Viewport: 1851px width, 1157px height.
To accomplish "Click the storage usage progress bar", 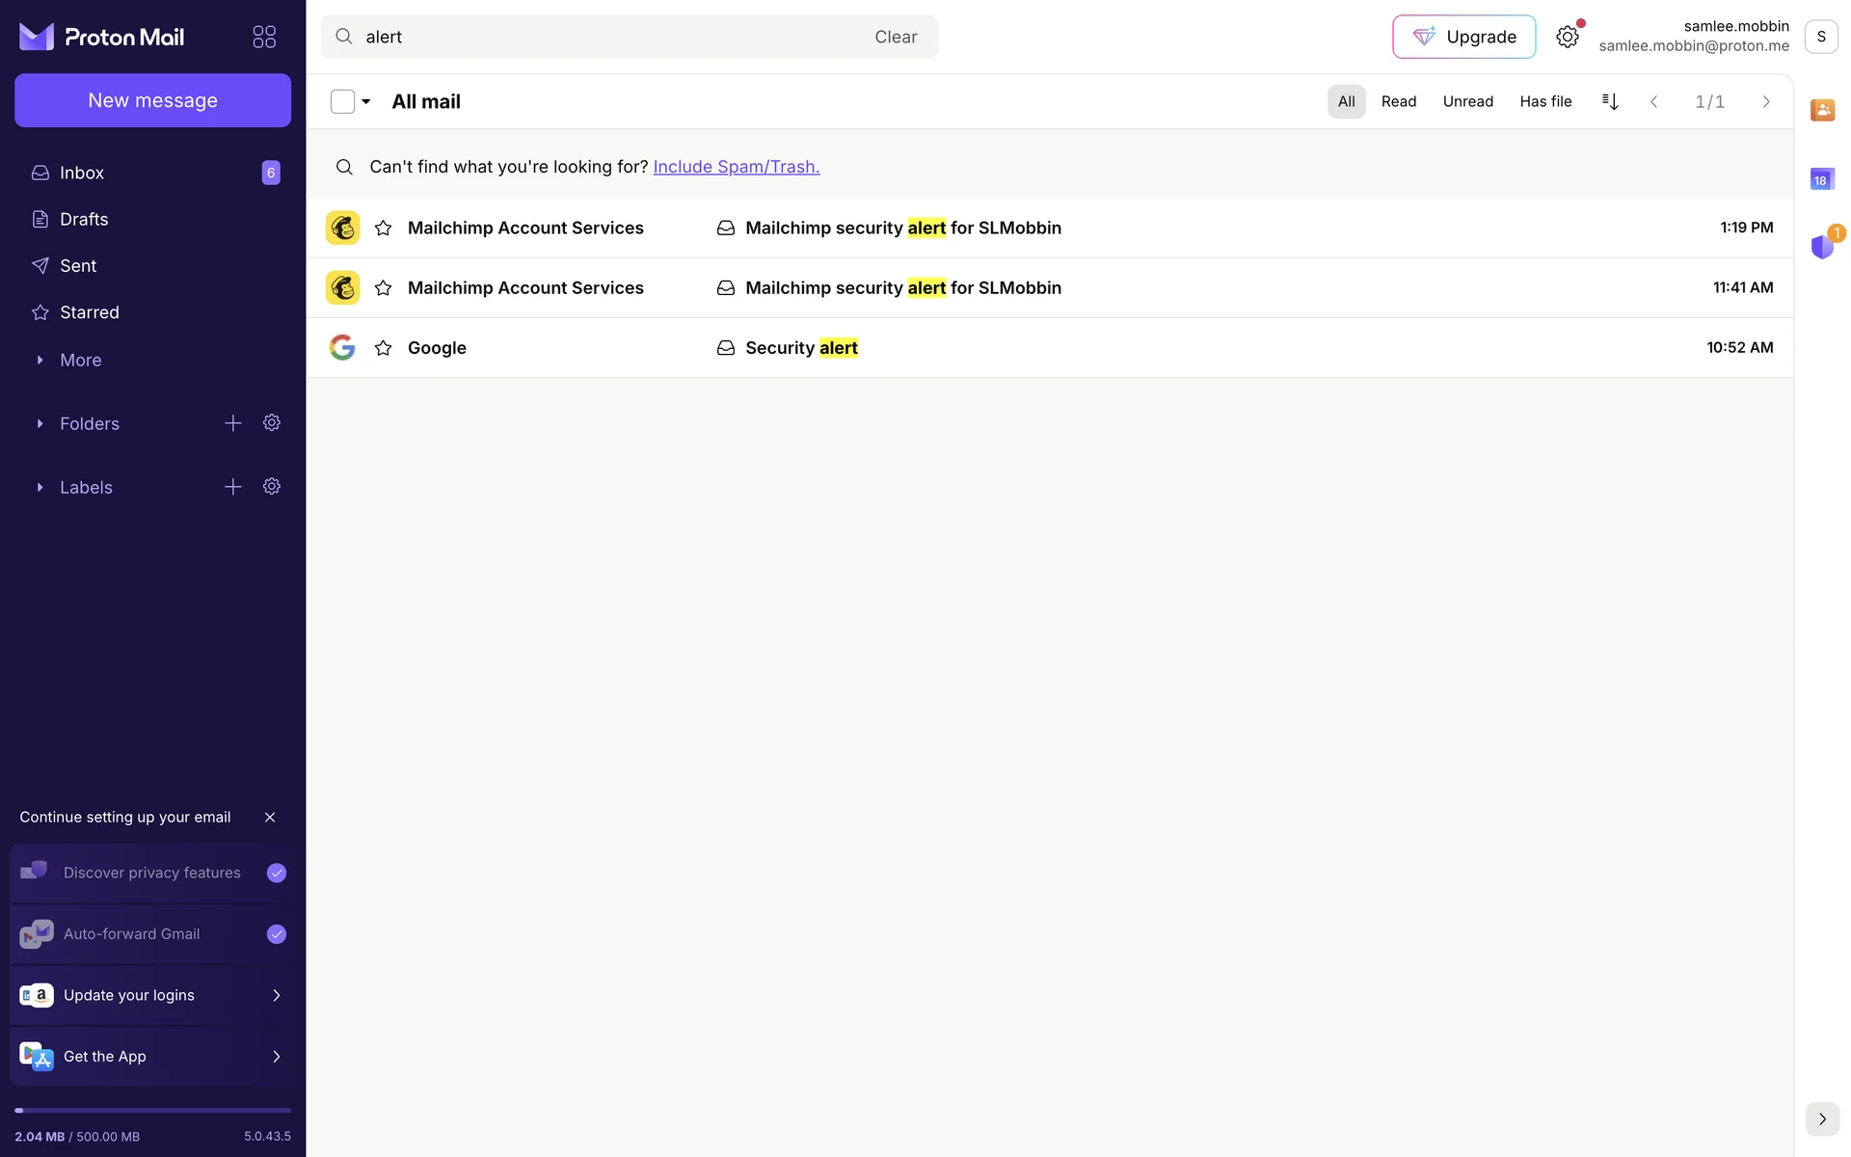I will click(152, 1111).
